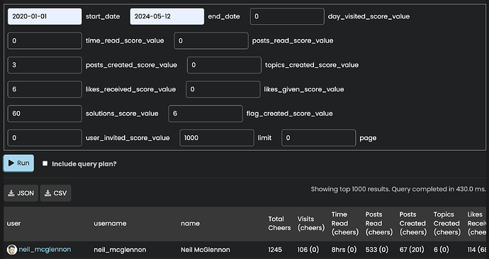Screen dimensions: 489x259
Task: Click the query results status text
Action: tap(398, 189)
